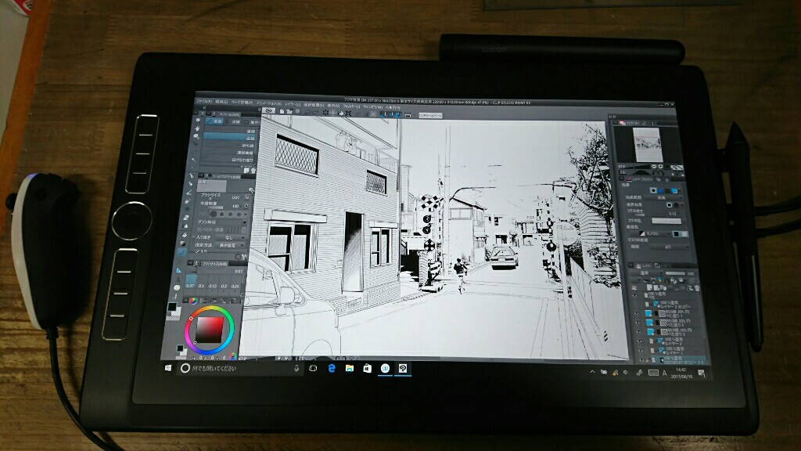Click the red color square in color wheel
The image size is (801, 451).
tap(210, 330)
